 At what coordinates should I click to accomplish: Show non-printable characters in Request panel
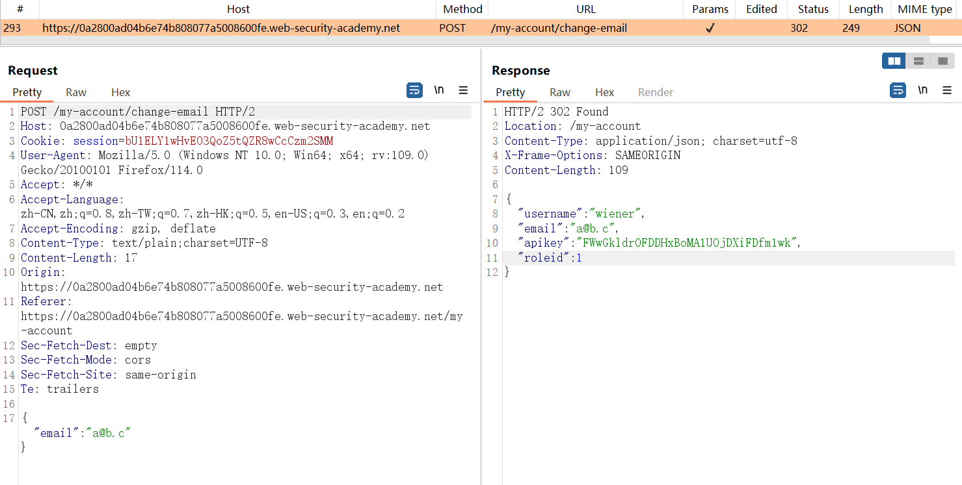point(439,90)
